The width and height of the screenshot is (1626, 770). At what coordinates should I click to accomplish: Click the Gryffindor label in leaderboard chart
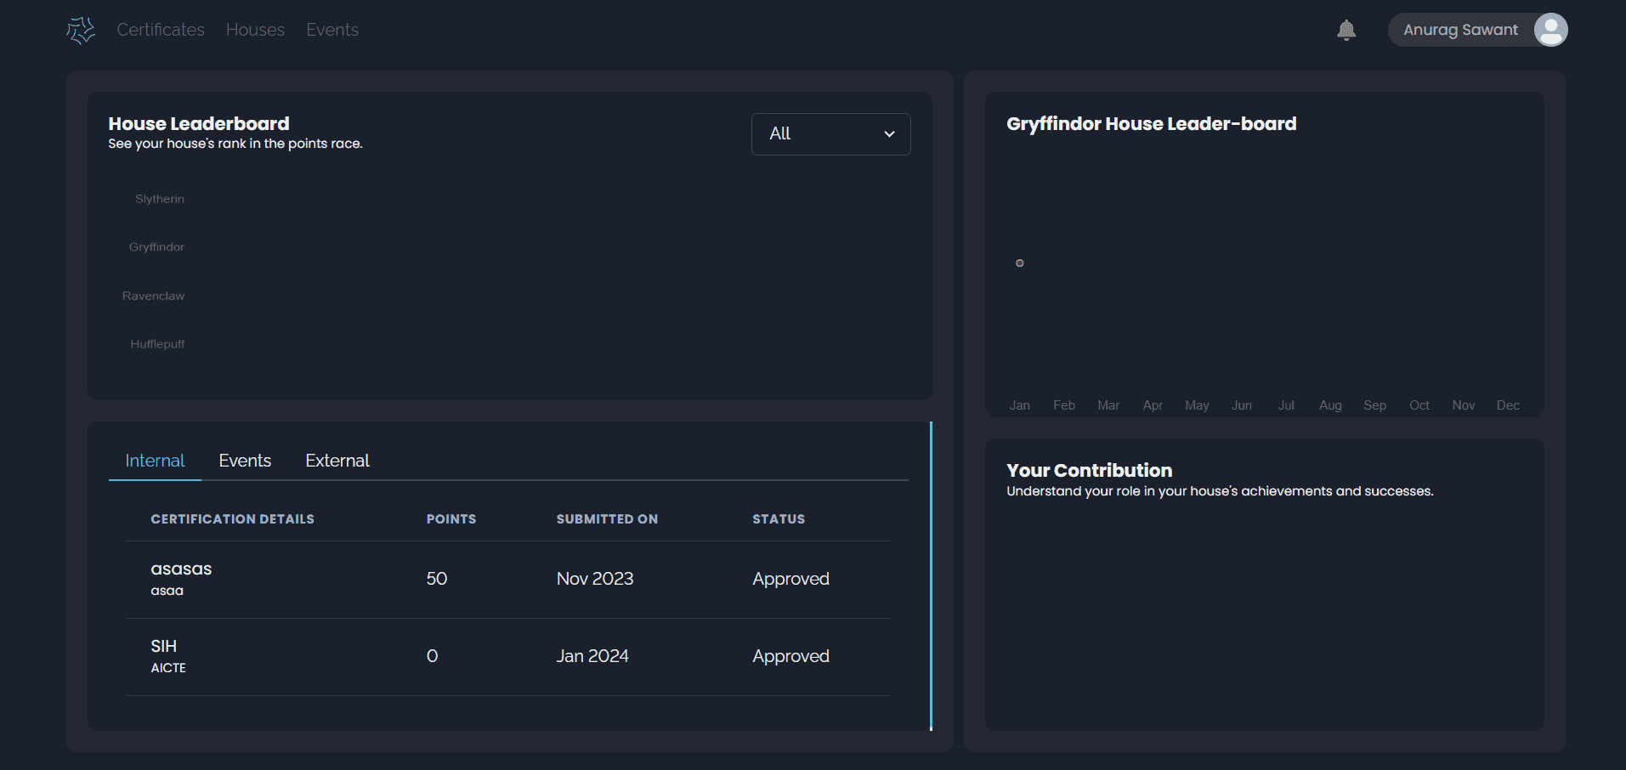coord(156,247)
